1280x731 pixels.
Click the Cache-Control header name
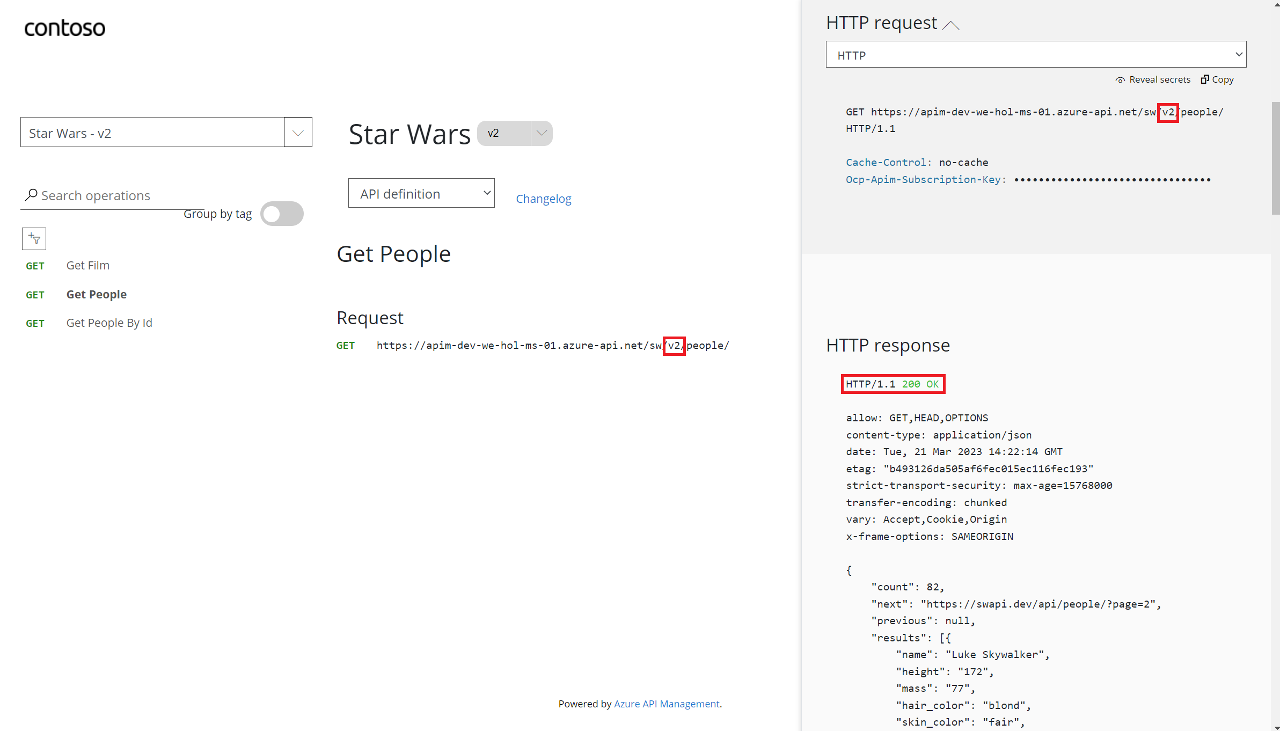pos(889,162)
